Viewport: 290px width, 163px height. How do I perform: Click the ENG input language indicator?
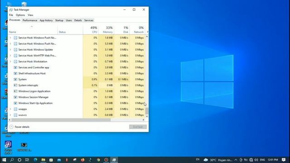pos(262,160)
